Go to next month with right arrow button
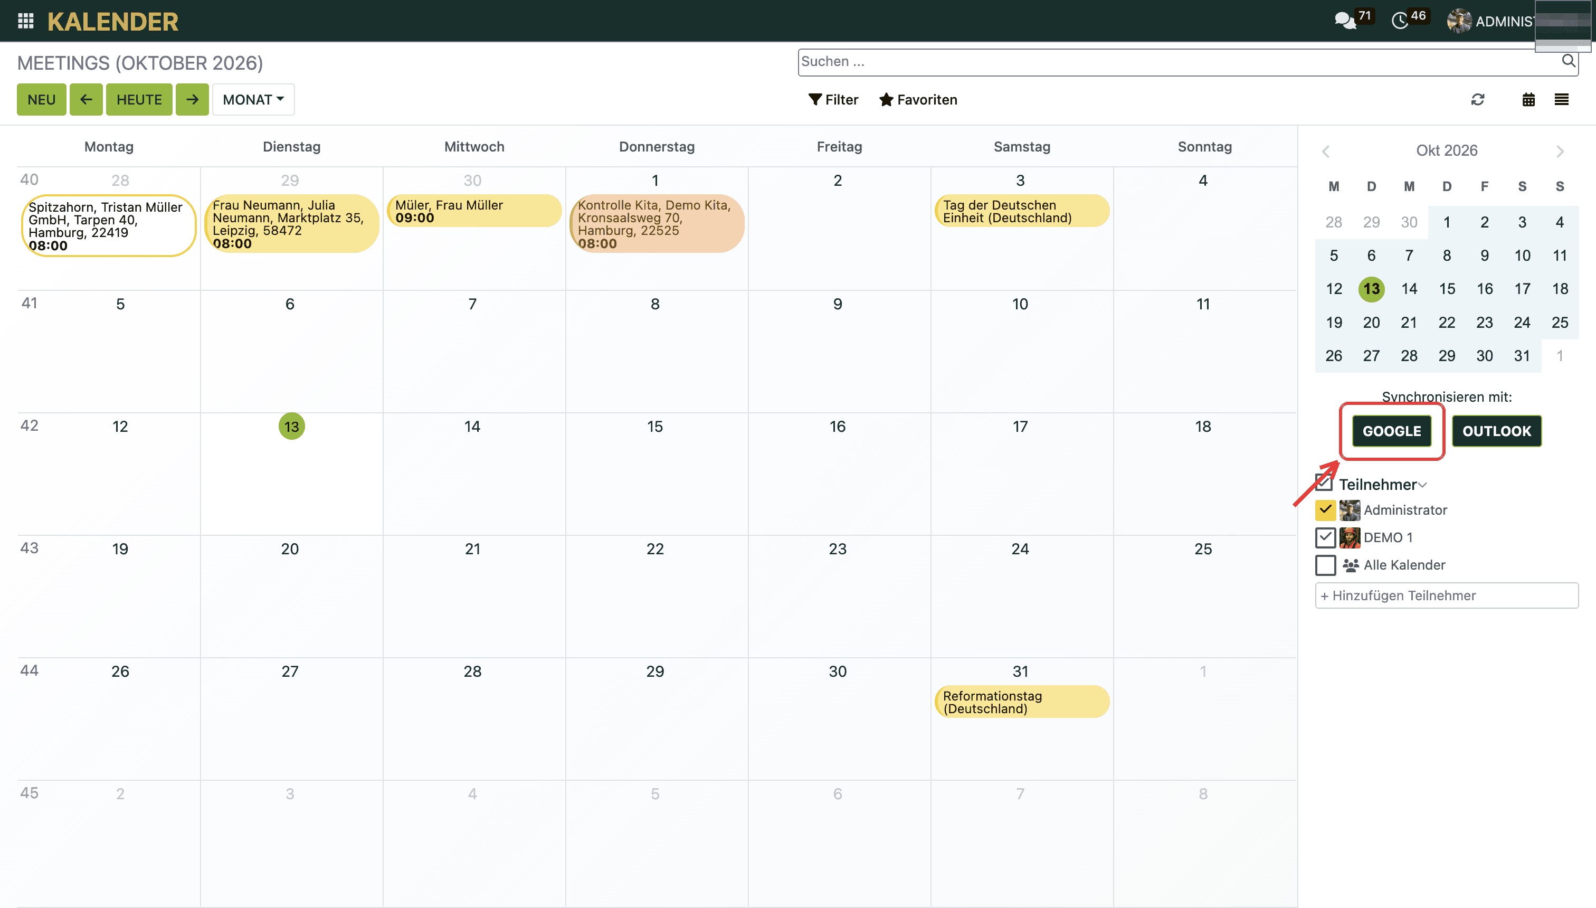Image resolution: width=1596 pixels, height=908 pixels. pos(192,100)
